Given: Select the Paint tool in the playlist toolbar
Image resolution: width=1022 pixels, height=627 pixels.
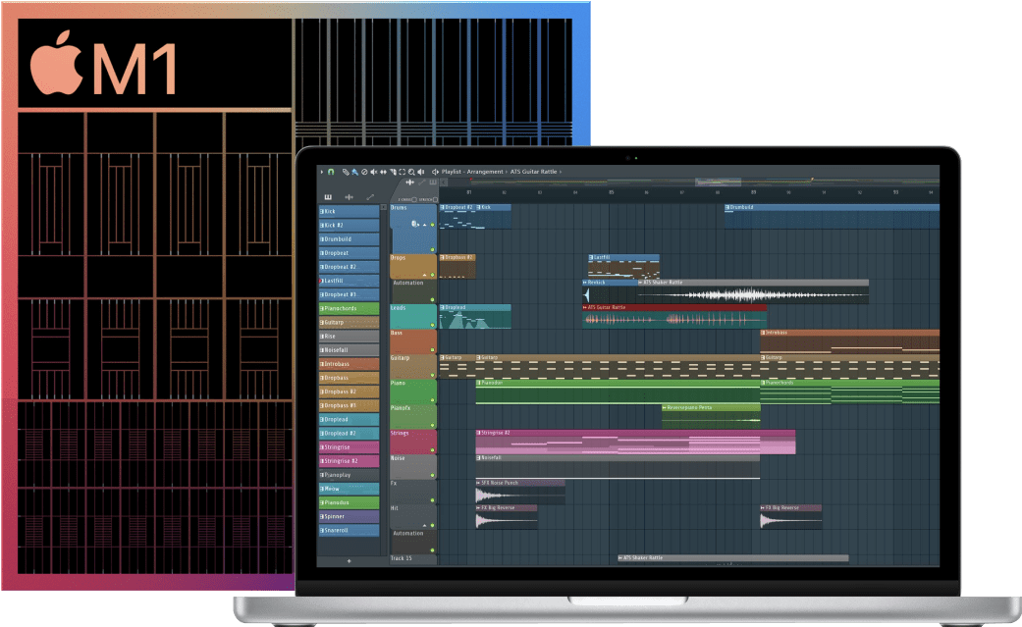Looking at the screenshot, I should [x=354, y=171].
